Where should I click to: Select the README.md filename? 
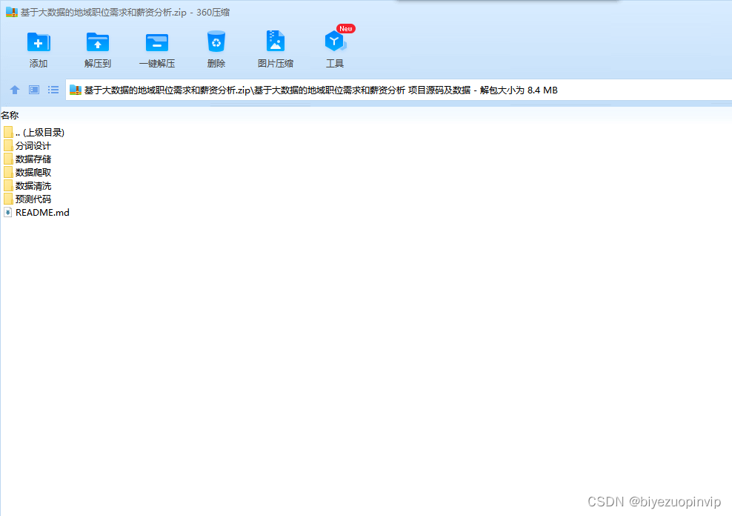[43, 212]
